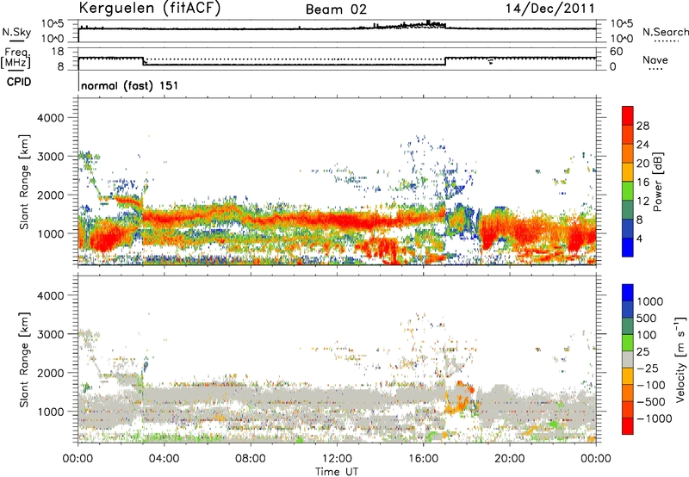Click the light green 25-100 velocity color segment
Image resolution: width=689 pixels, height=477 pixels.
click(628, 343)
